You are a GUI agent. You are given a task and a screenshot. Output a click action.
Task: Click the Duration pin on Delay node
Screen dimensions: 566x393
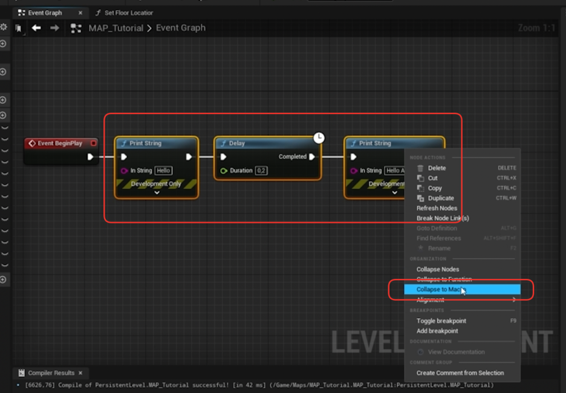click(x=224, y=171)
